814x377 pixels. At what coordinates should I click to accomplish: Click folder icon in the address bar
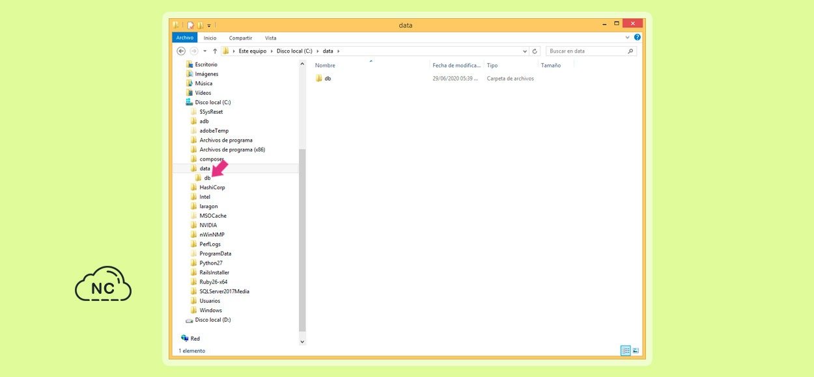pos(225,51)
